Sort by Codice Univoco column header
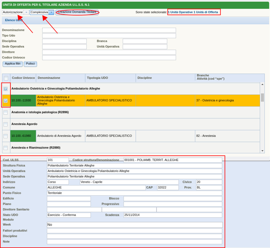Screen dimensions: 270x248 tap(23, 78)
